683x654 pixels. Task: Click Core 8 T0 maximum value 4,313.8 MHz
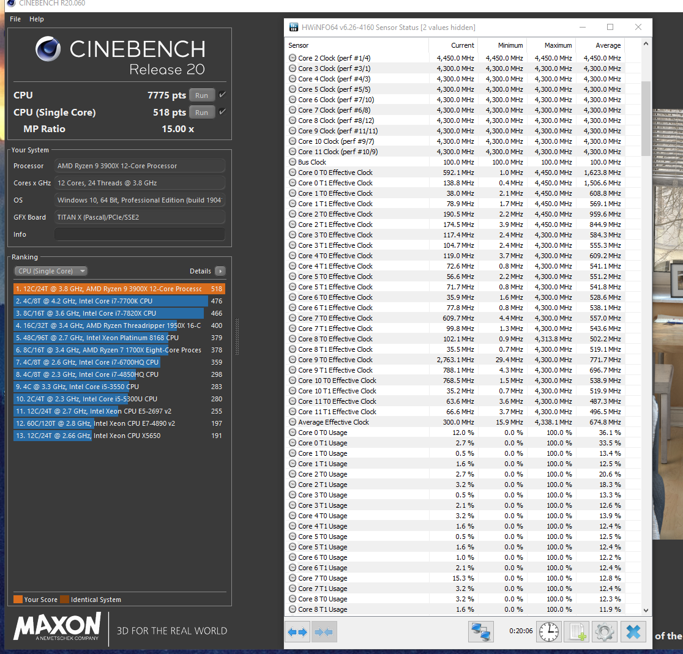(x=553, y=339)
